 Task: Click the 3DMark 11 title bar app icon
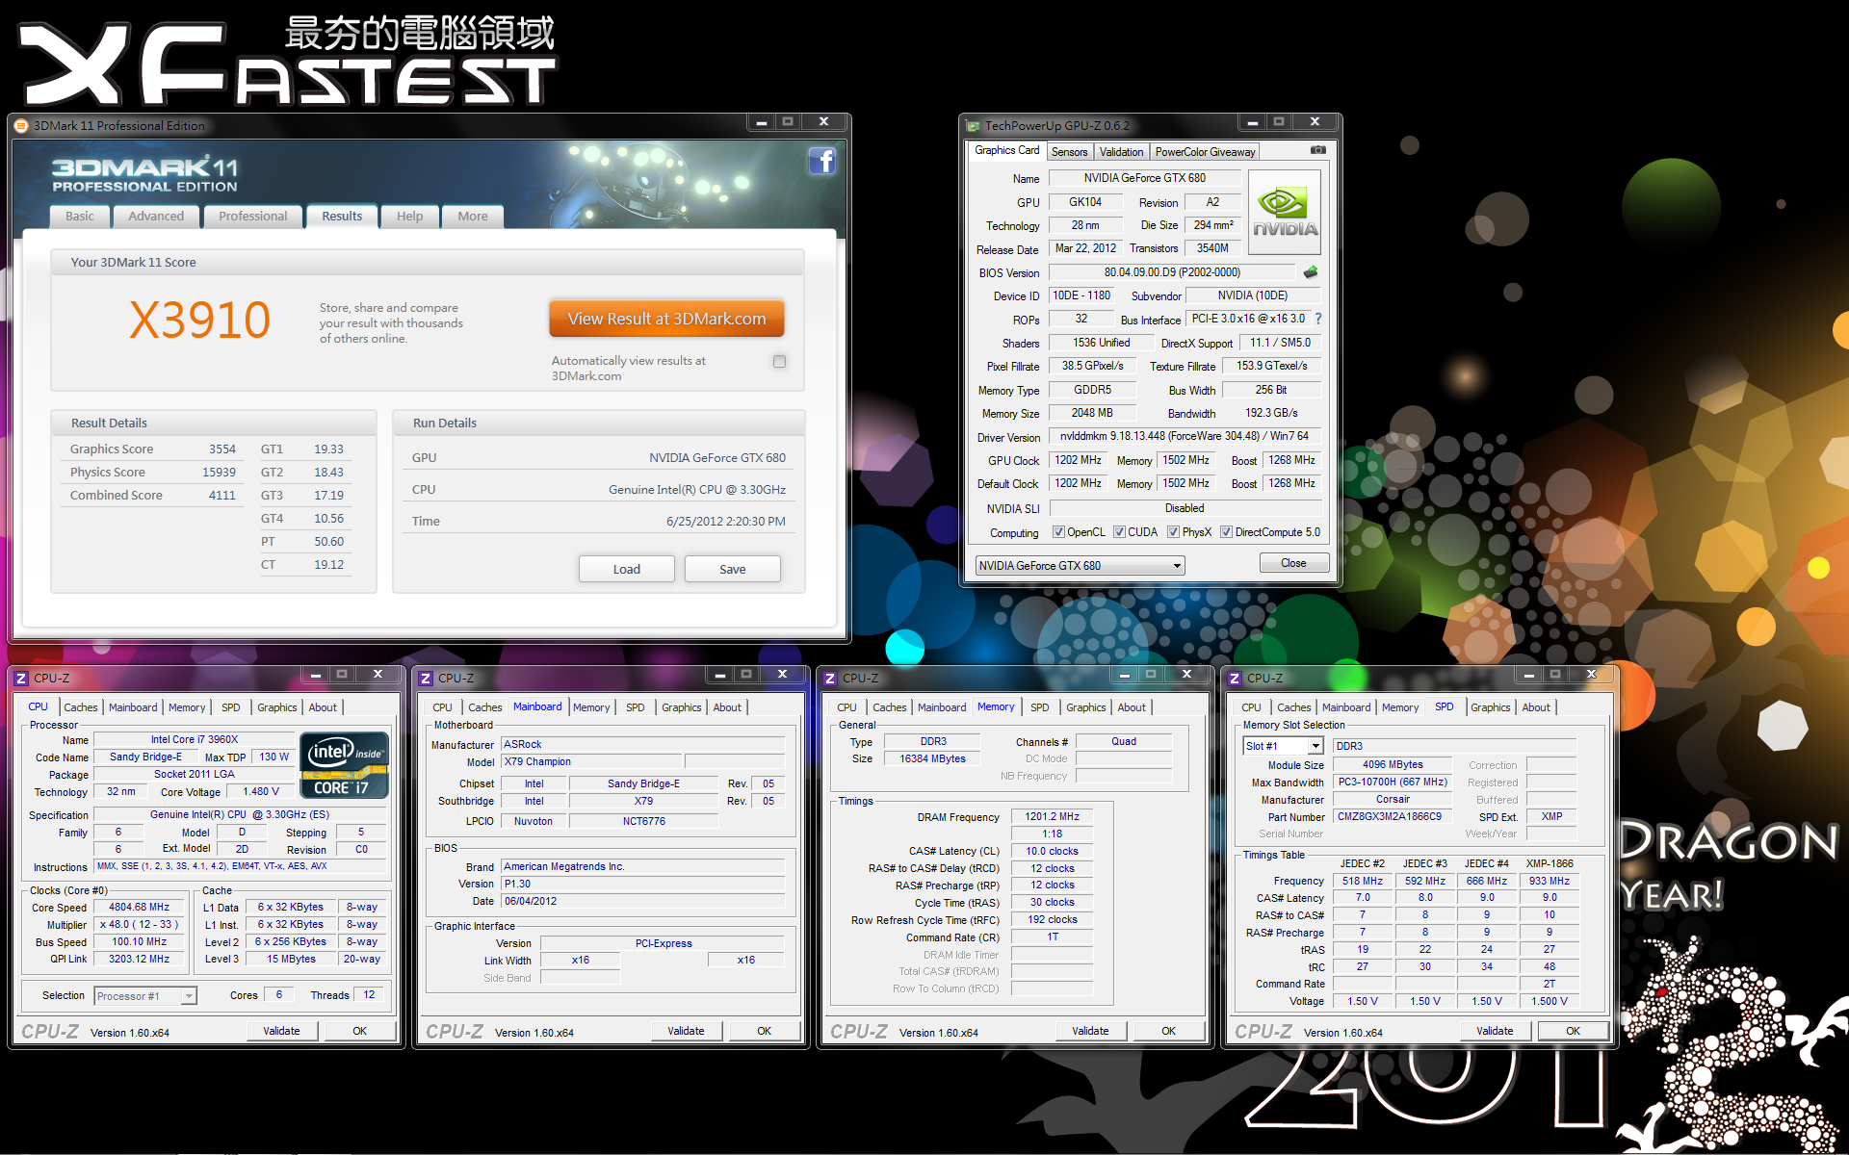[x=22, y=125]
